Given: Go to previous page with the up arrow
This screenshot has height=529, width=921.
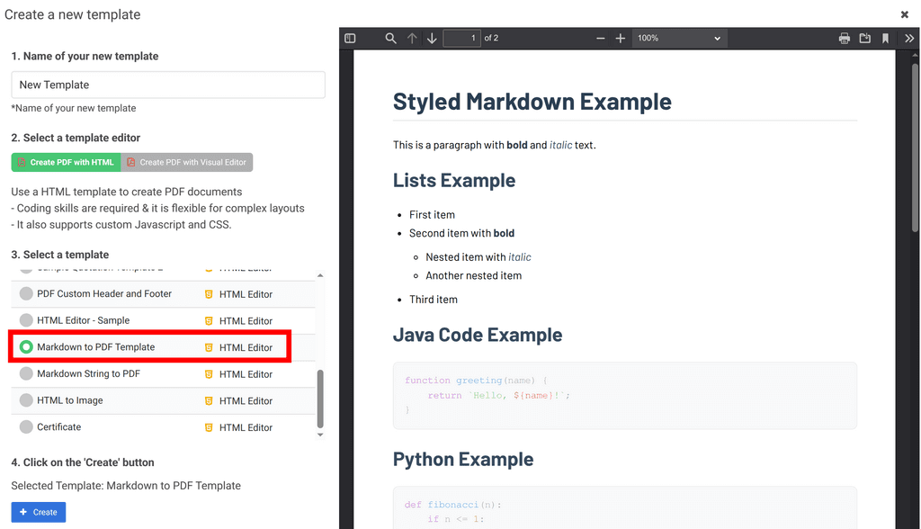Looking at the screenshot, I should pyautogui.click(x=412, y=38).
